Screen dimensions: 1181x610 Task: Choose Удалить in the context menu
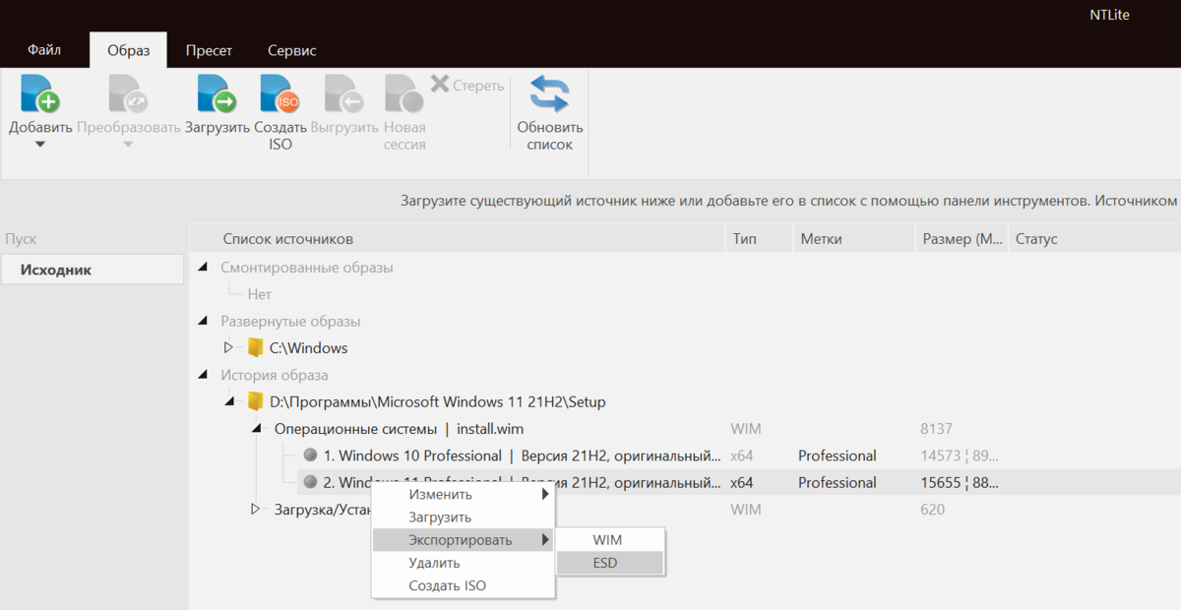(x=463, y=563)
